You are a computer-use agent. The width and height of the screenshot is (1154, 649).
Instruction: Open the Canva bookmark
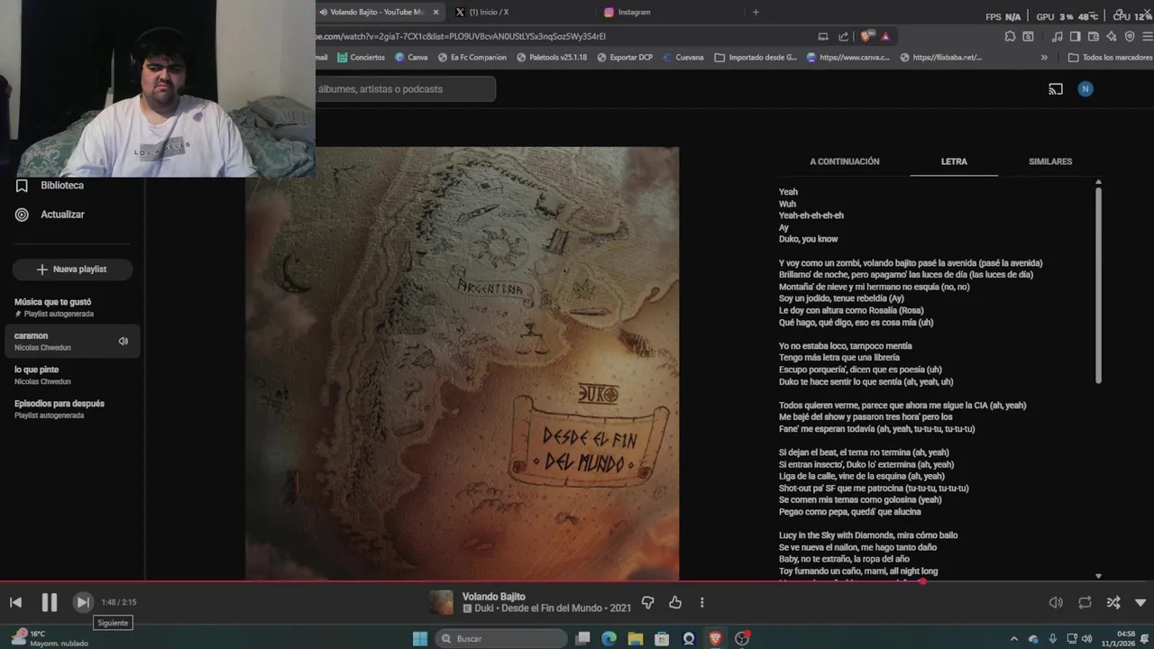pyautogui.click(x=411, y=57)
